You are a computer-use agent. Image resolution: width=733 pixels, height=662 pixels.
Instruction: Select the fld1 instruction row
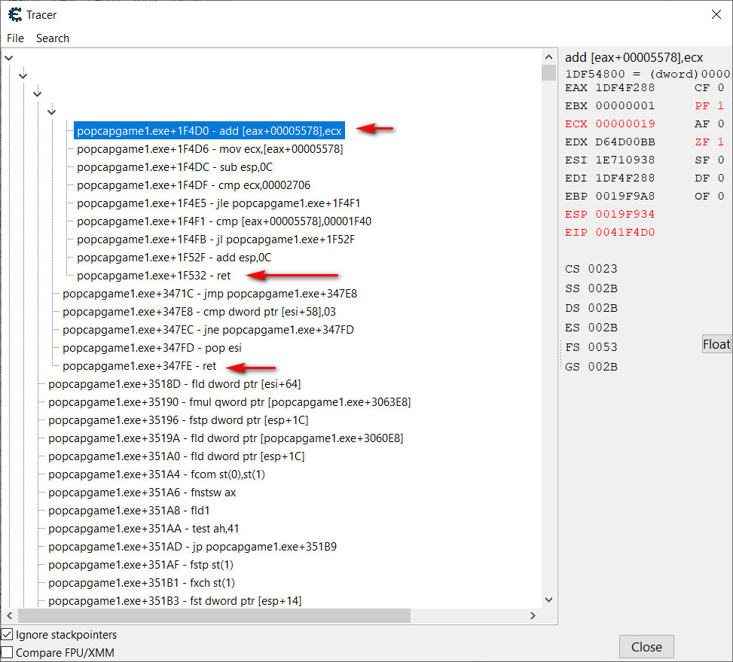129,511
